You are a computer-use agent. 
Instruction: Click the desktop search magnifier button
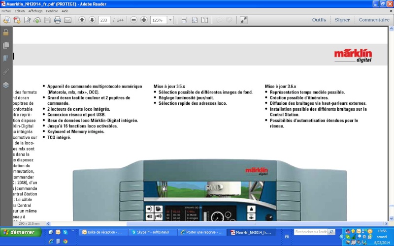[x=331, y=232]
